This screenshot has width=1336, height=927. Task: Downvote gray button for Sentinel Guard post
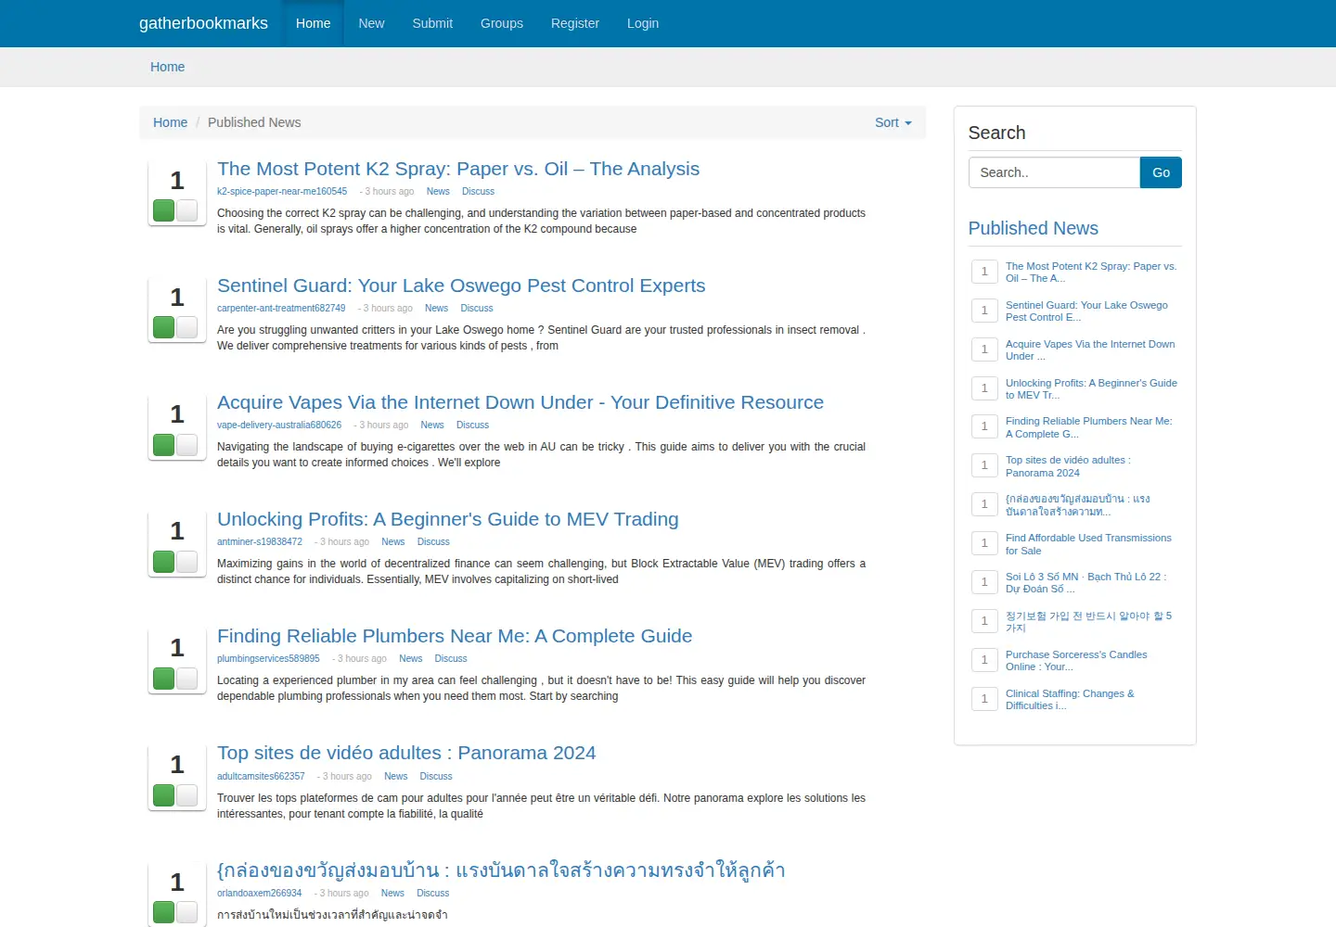coord(187,327)
